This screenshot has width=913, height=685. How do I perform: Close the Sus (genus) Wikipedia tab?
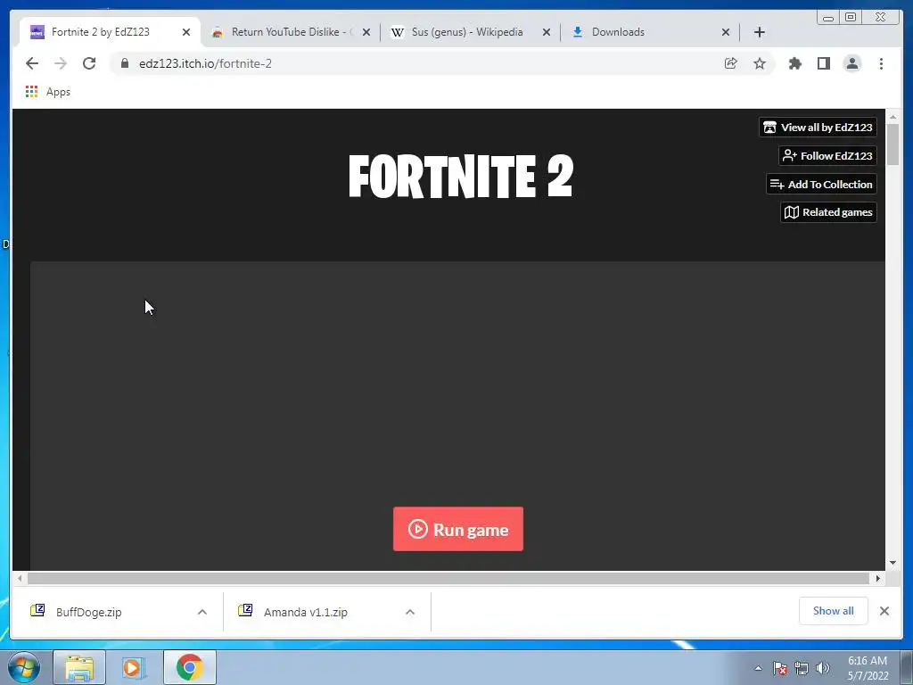pyautogui.click(x=547, y=32)
